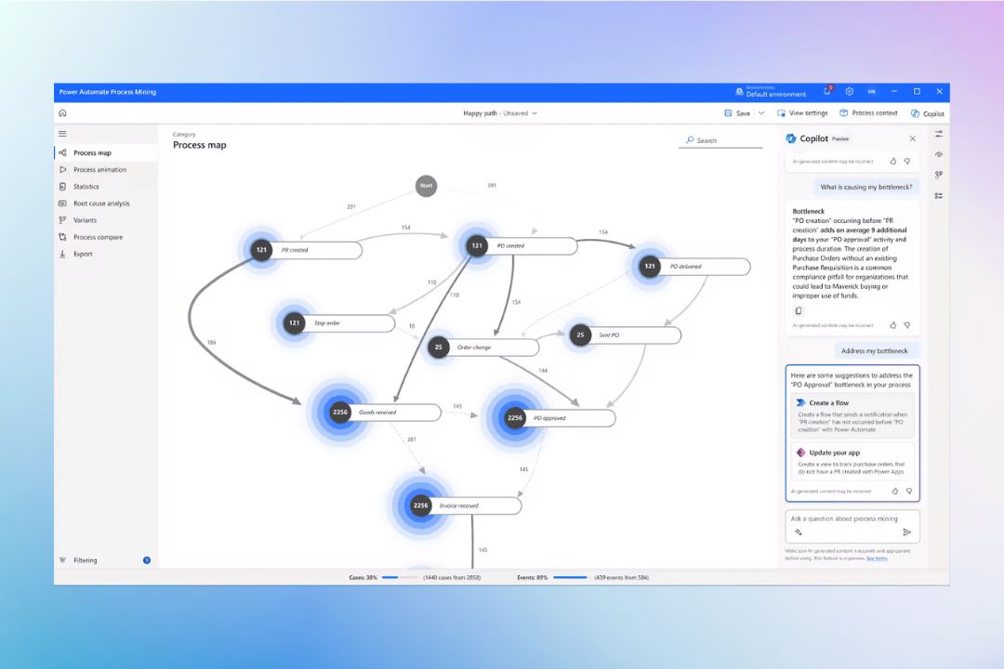1004x669 pixels.
Task: Save the Happy path view
Action: 737,113
